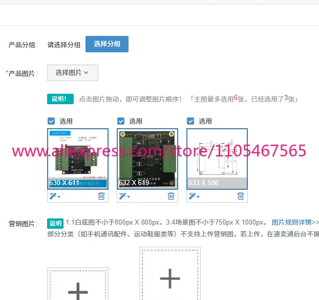Select the 632 X 619 circuit board thumbnail
This screenshot has width=319, height=300.
(147, 159)
